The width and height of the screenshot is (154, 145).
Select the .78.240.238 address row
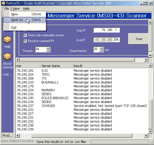tap(82, 125)
